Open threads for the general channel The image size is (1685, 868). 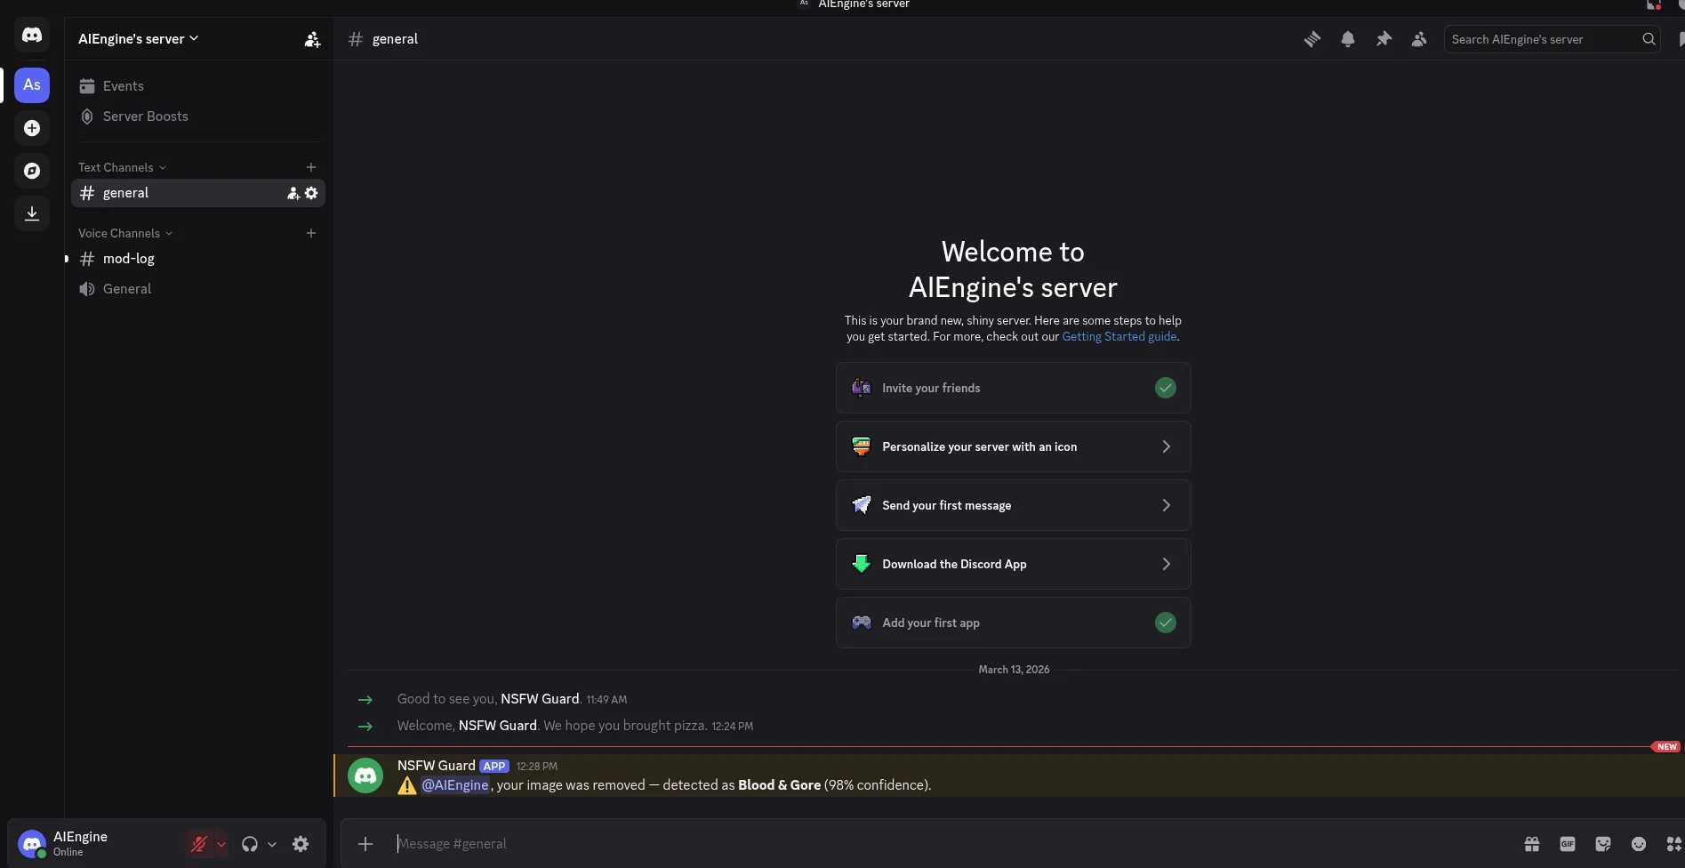(x=1312, y=39)
